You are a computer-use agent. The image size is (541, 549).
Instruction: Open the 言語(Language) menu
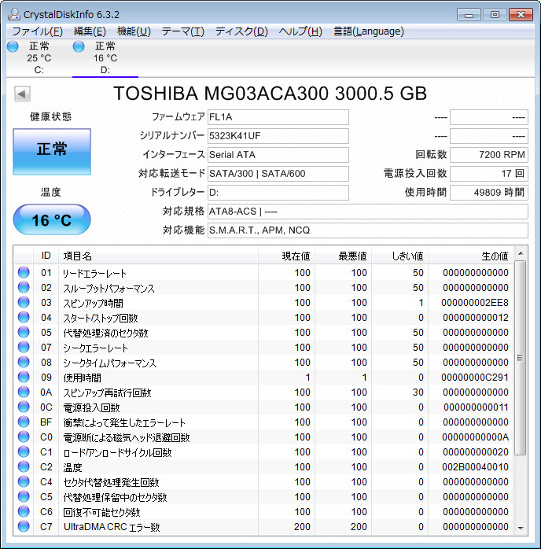pos(368,31)
